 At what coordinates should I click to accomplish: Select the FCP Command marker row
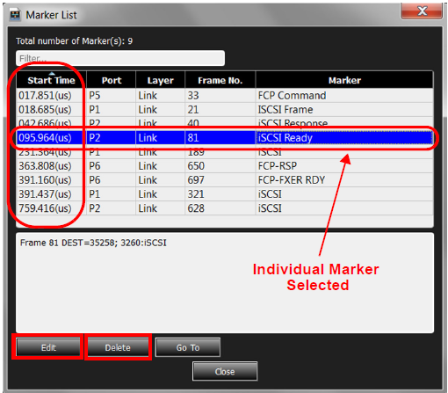pyautogui.click(x=225, y=96)
